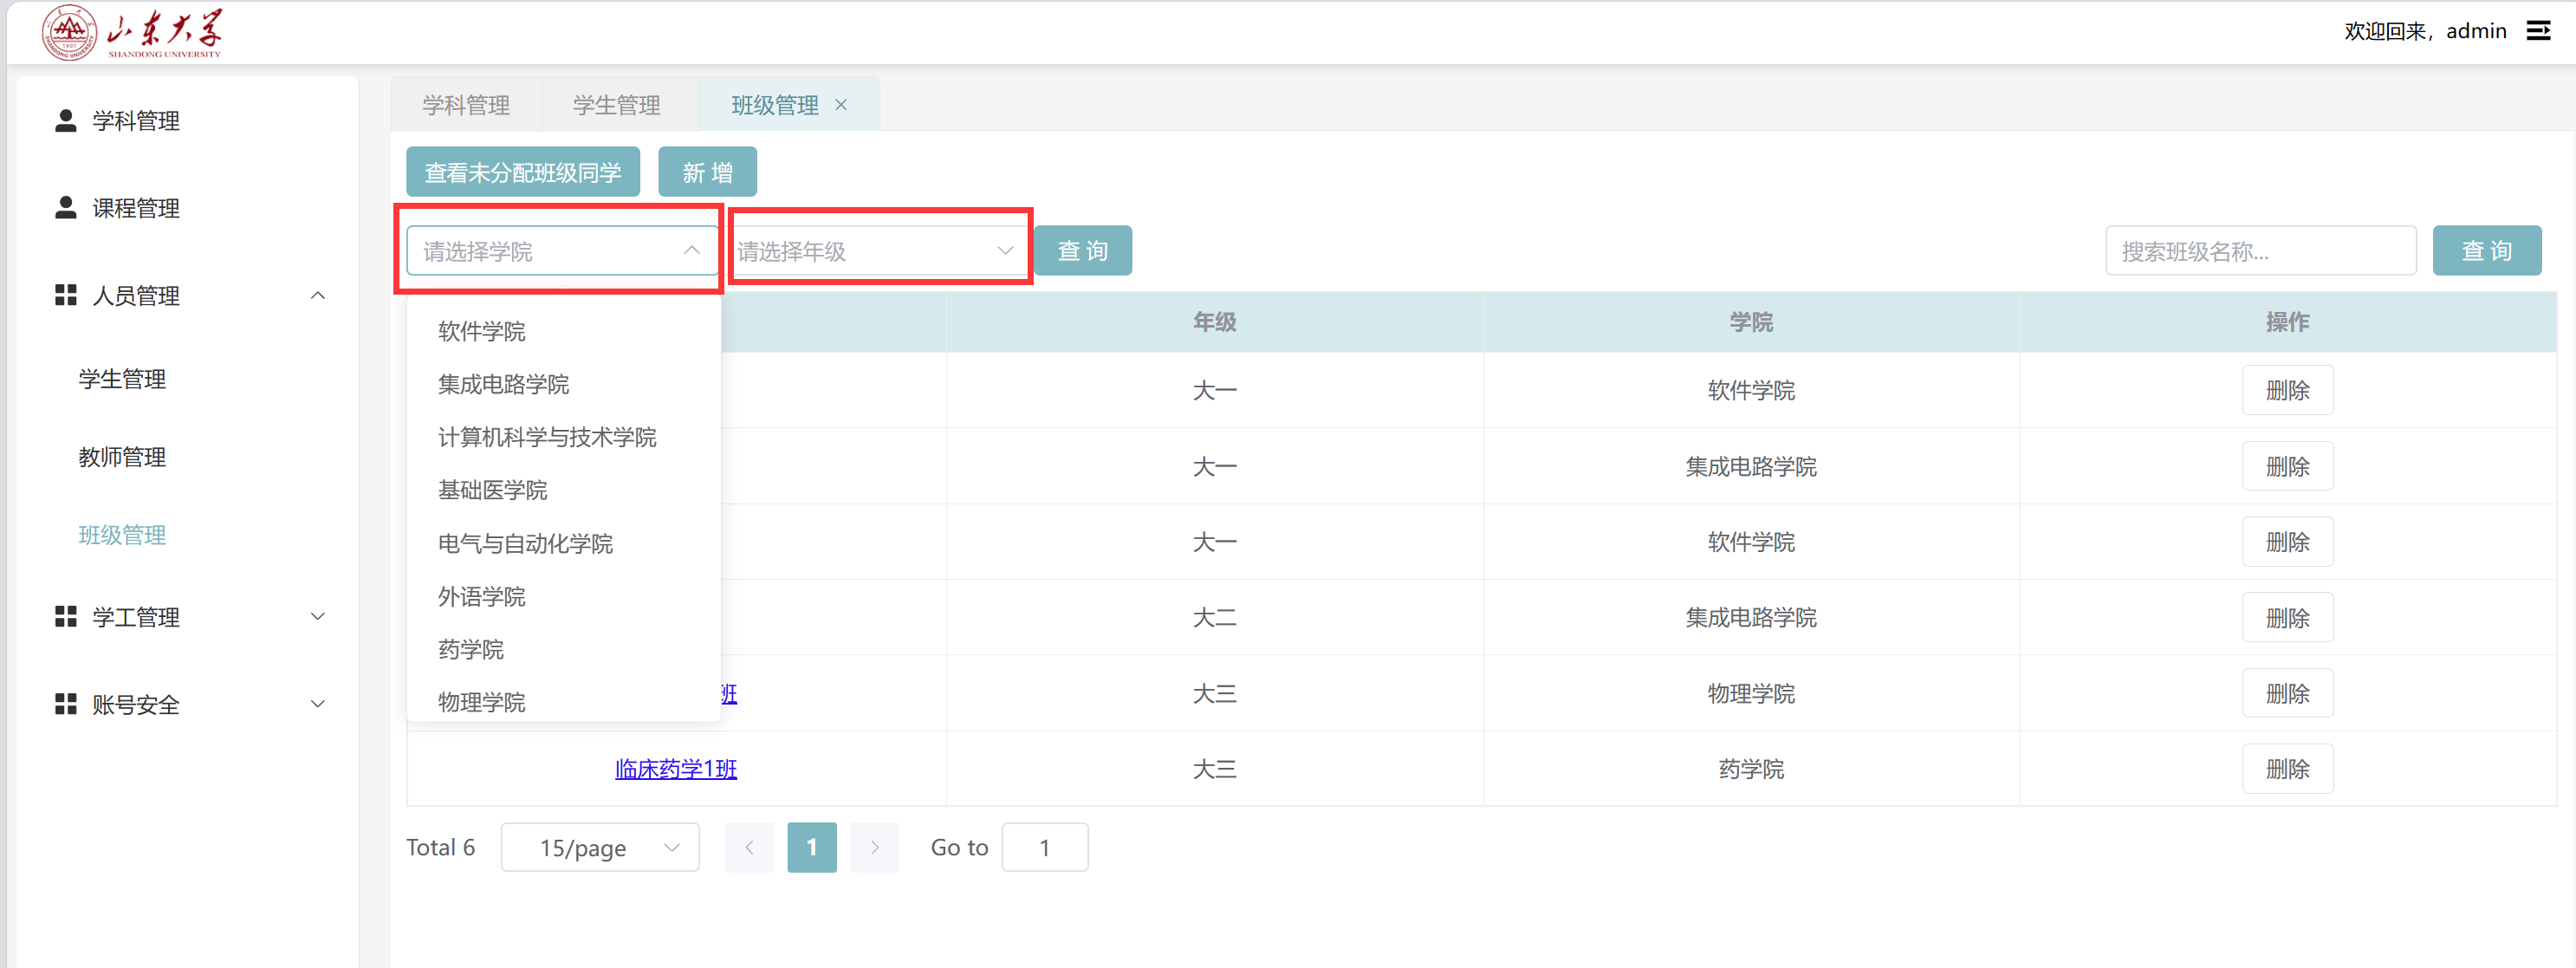Image resolution: width=2576 pixels, height=968 pixels.
Task: Open 学生管理 submenu item
Action: coord(122,379)
